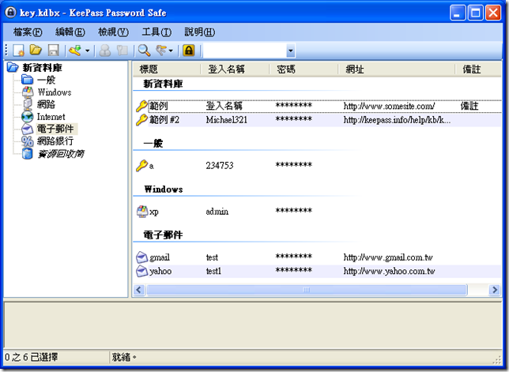The width and height of the screenshot is (509, 372).
Task: Select the entry titled a
Action: (151, 166)
